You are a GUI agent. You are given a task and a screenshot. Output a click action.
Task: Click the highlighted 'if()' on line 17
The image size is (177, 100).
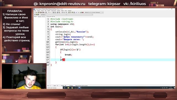[x=63, y=60]
